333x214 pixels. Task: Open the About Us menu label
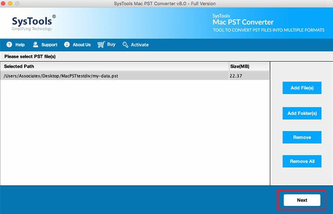(82, 45)
